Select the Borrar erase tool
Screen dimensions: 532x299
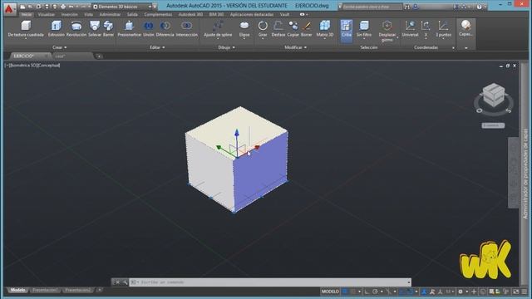pyautogui.click(x=307, y=29)
